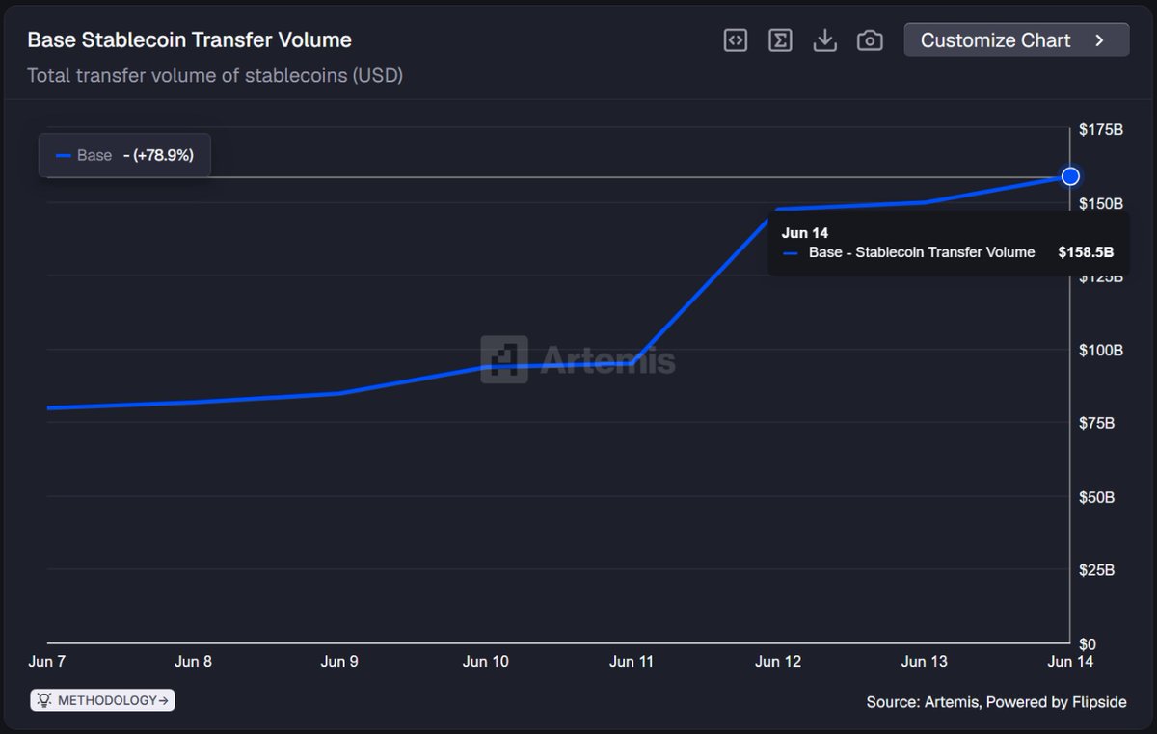Click the 'Jun 14' x-axis label
Viewport: 1157px width, 734px height.
(1070, 662)
